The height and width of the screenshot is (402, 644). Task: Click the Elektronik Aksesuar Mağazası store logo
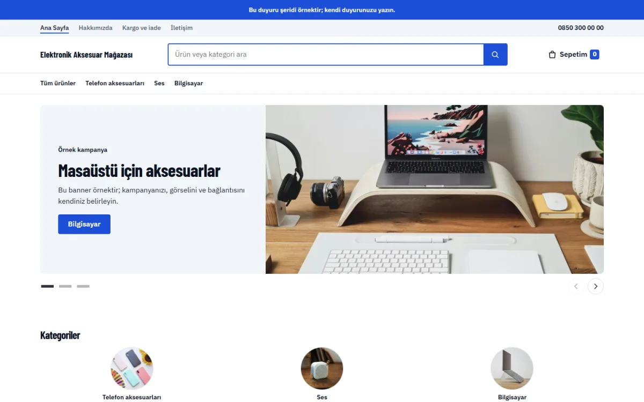pos(86,55)
